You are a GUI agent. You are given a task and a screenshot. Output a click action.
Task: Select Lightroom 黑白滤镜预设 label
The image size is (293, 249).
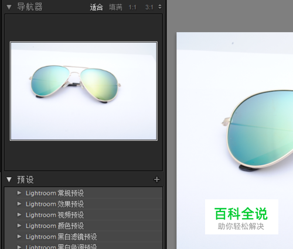click(x=61, y=237)
